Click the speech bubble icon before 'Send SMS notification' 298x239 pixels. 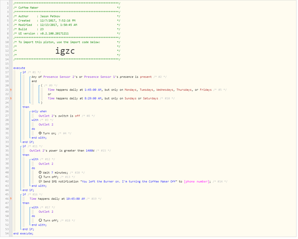click(40, 182)
